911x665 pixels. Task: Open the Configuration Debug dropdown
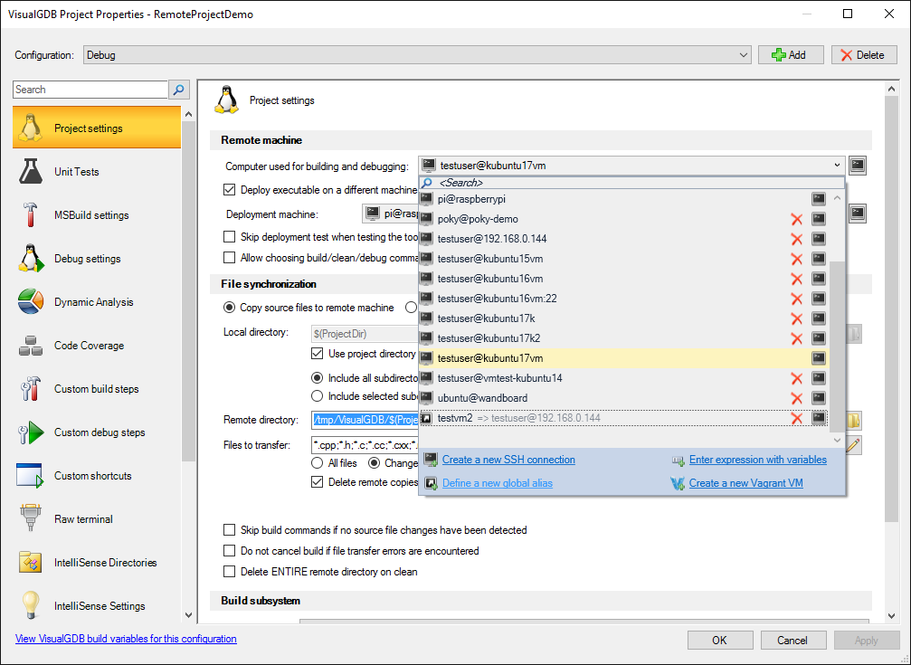[417, 55]
